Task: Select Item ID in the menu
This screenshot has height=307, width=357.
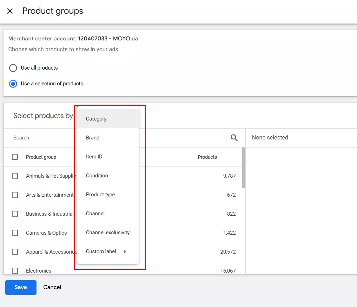Action: [94, 157]
